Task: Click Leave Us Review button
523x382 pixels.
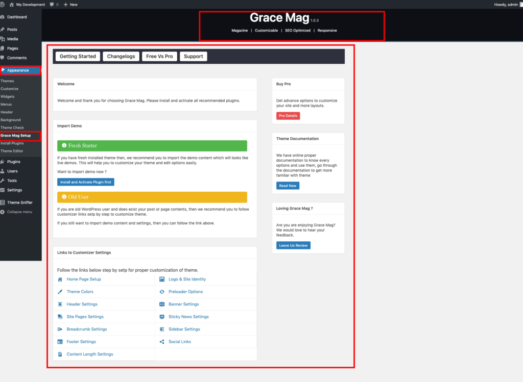Action: pos(293,245)
